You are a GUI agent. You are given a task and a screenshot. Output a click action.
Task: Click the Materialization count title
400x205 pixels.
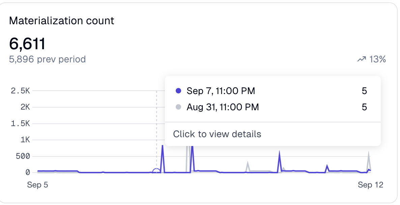click(x=62, y=21)
